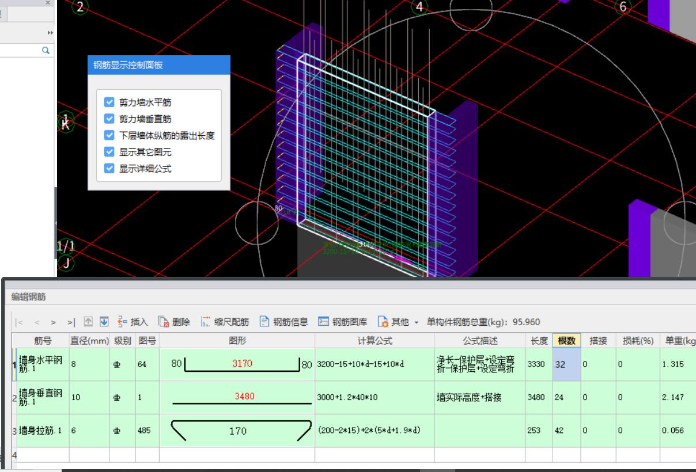Image resolution: width=696 pixels, height=472 pixels.
Task: Go to next rebar record
Action: tap(54, 322)
